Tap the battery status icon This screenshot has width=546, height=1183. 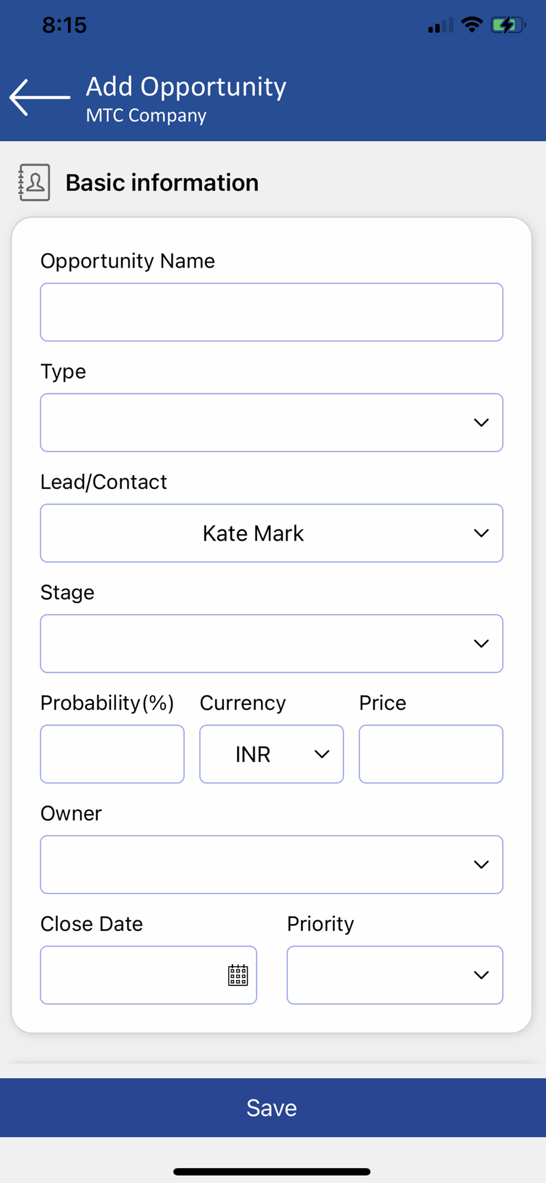(508, 25)
